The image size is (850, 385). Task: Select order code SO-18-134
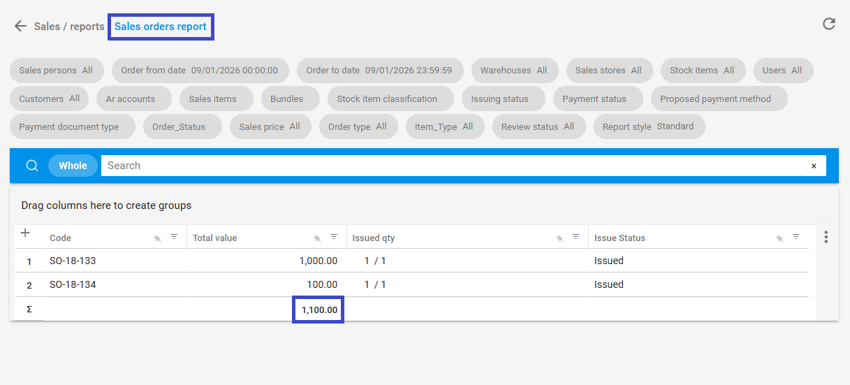[x=73, y=284]
